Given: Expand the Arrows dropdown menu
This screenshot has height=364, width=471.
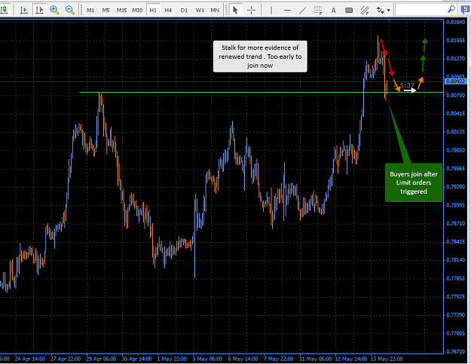Looking at the screenshot, I should pos(389,11).
